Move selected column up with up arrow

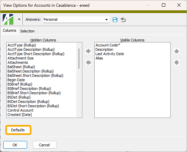(177, 51)
